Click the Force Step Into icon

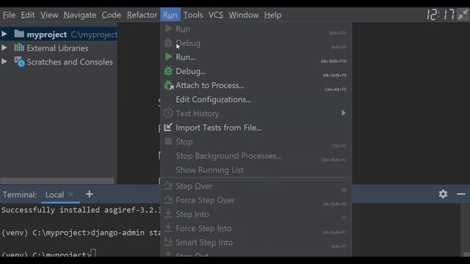[x=168, y=227]
